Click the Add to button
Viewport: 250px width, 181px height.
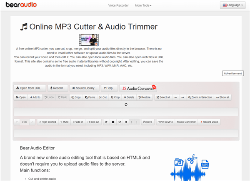(35, 97)
